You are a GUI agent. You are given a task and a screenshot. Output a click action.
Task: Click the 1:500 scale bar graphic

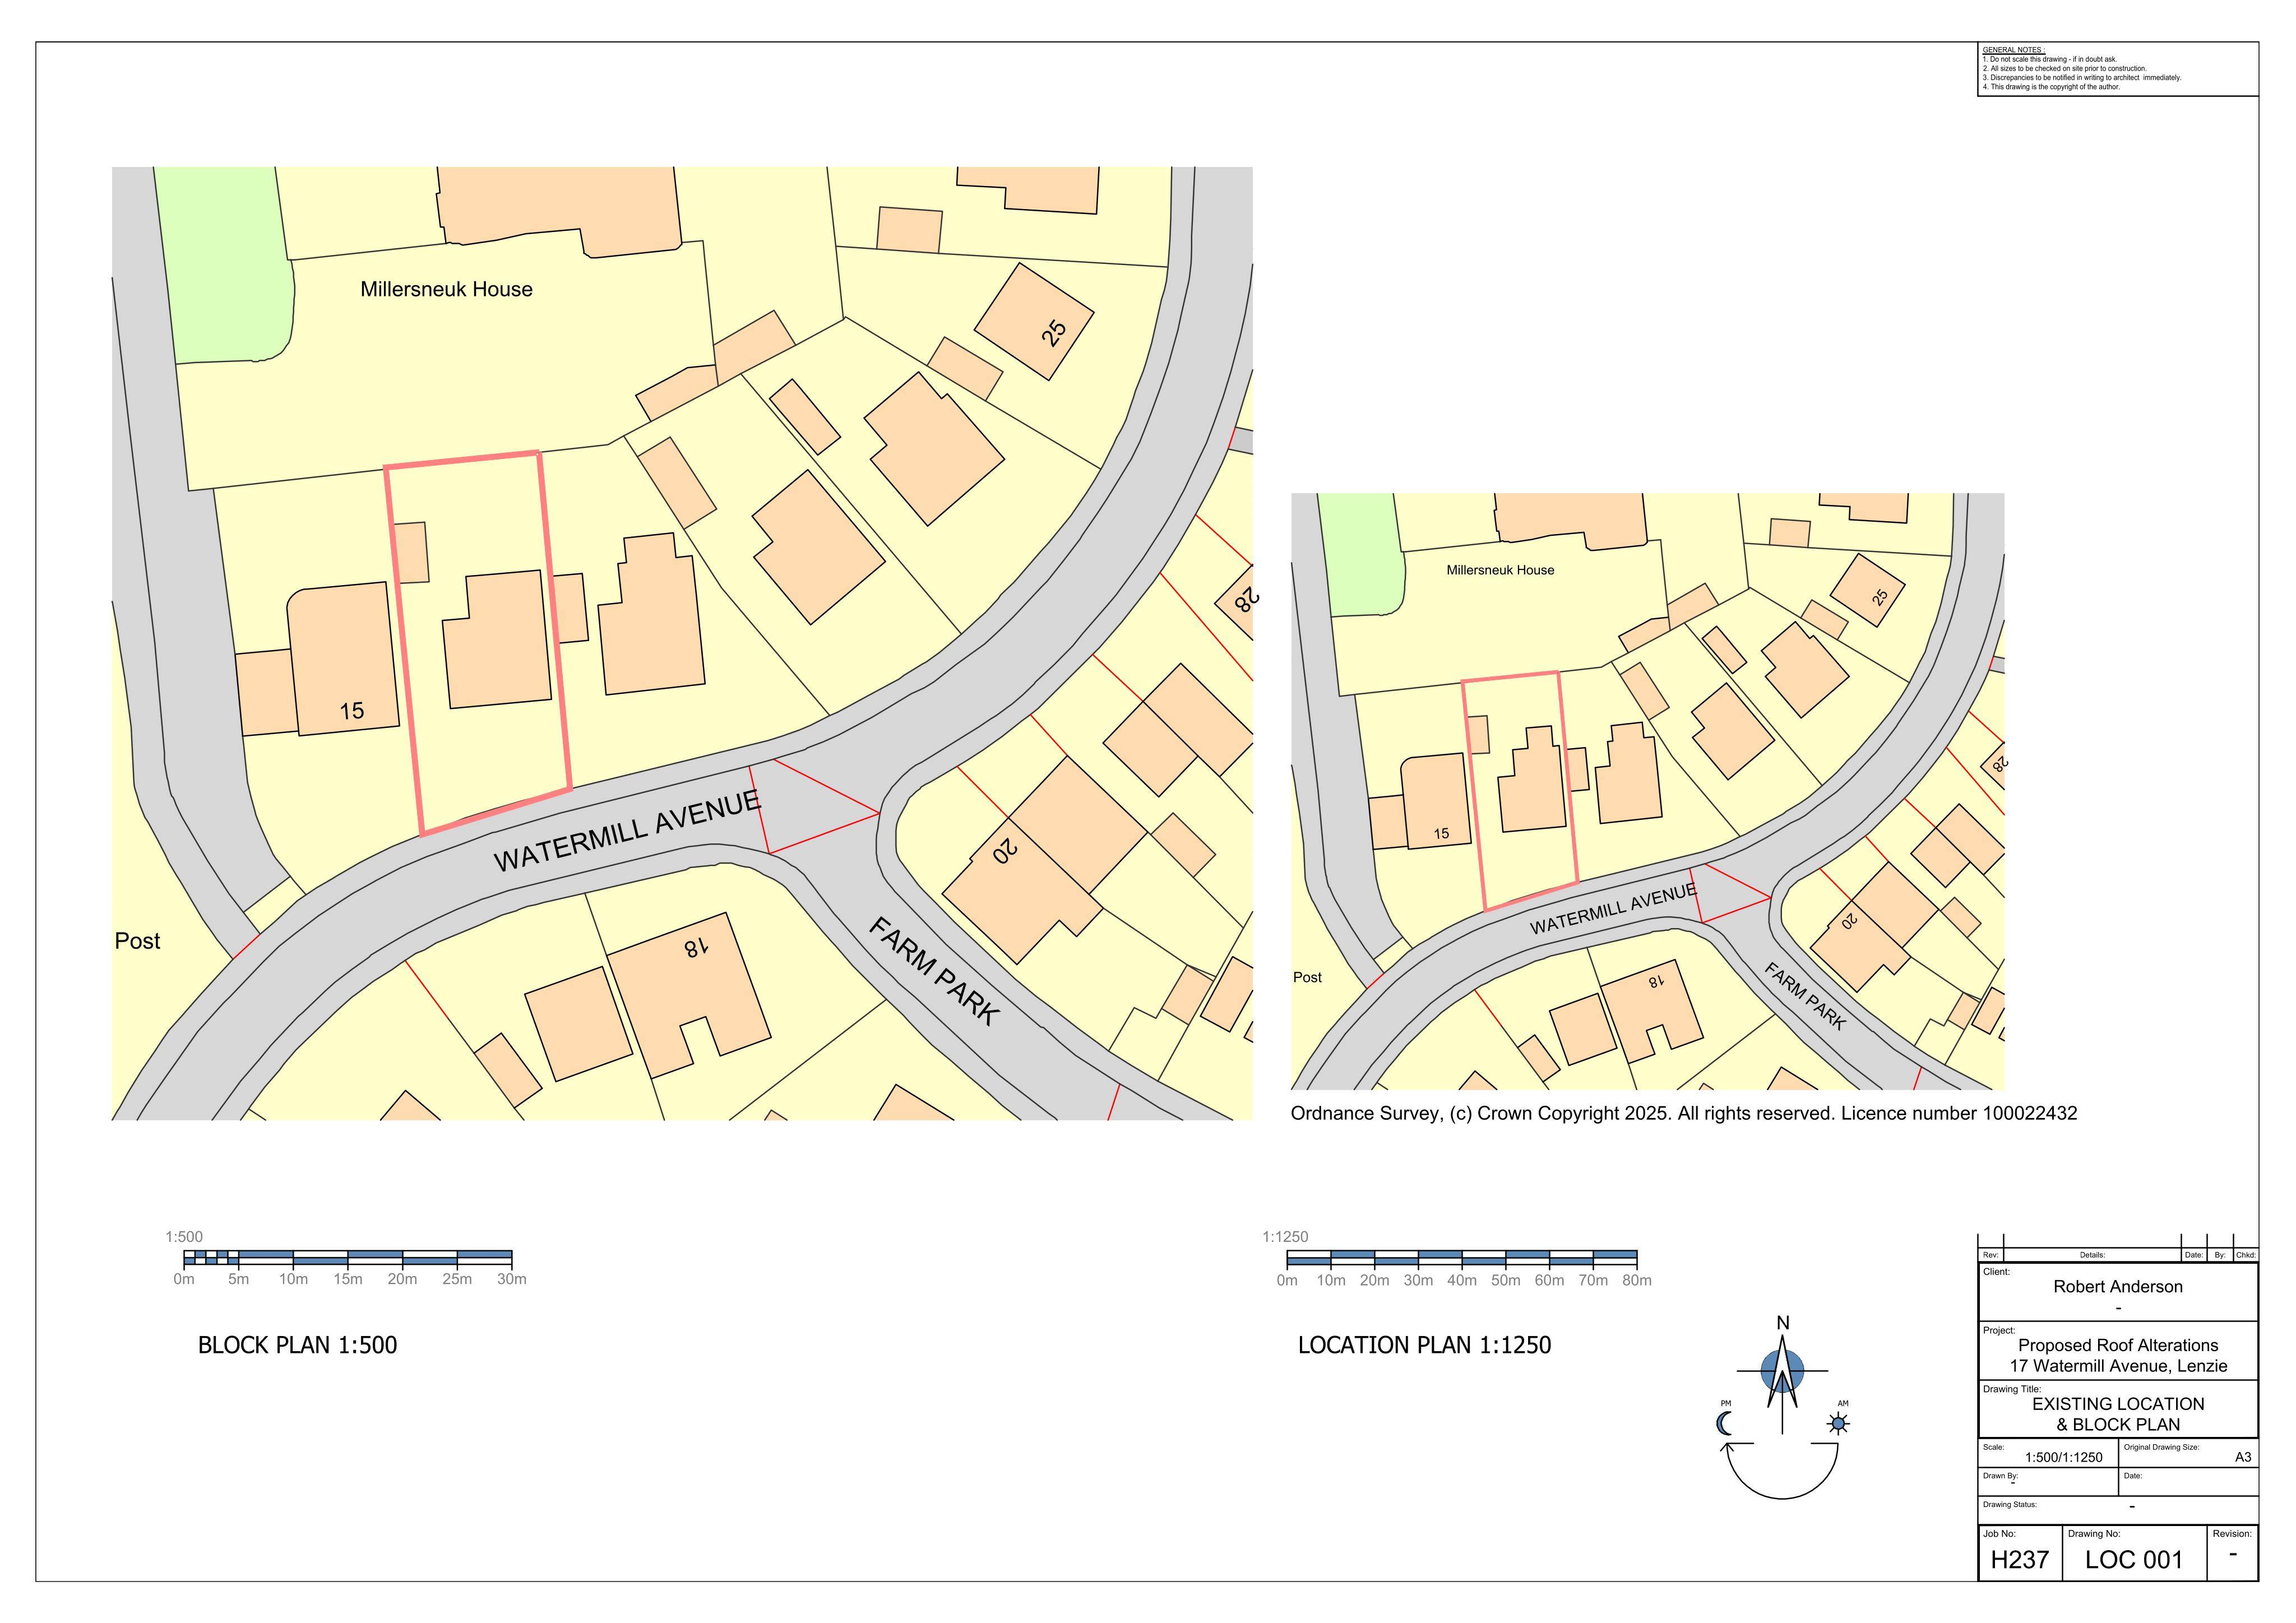[348, 1258]
